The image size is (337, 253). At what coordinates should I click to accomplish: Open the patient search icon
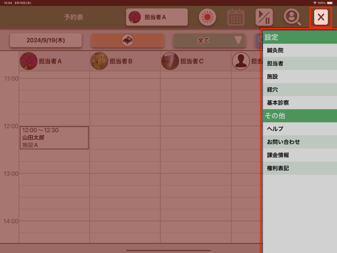[293, 17]
